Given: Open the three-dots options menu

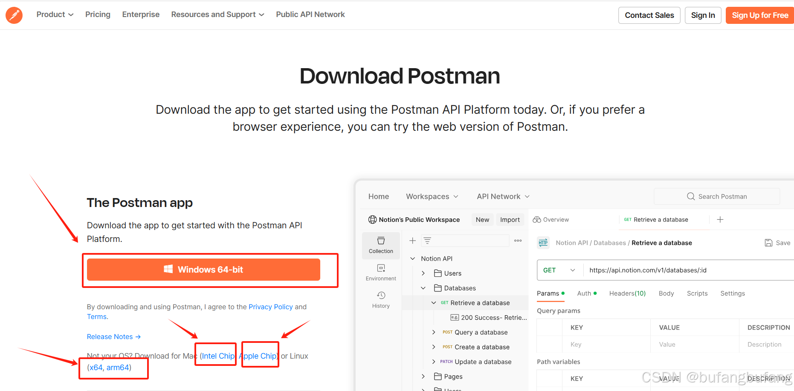Looking at the screenshot, I should coord(518,241).
